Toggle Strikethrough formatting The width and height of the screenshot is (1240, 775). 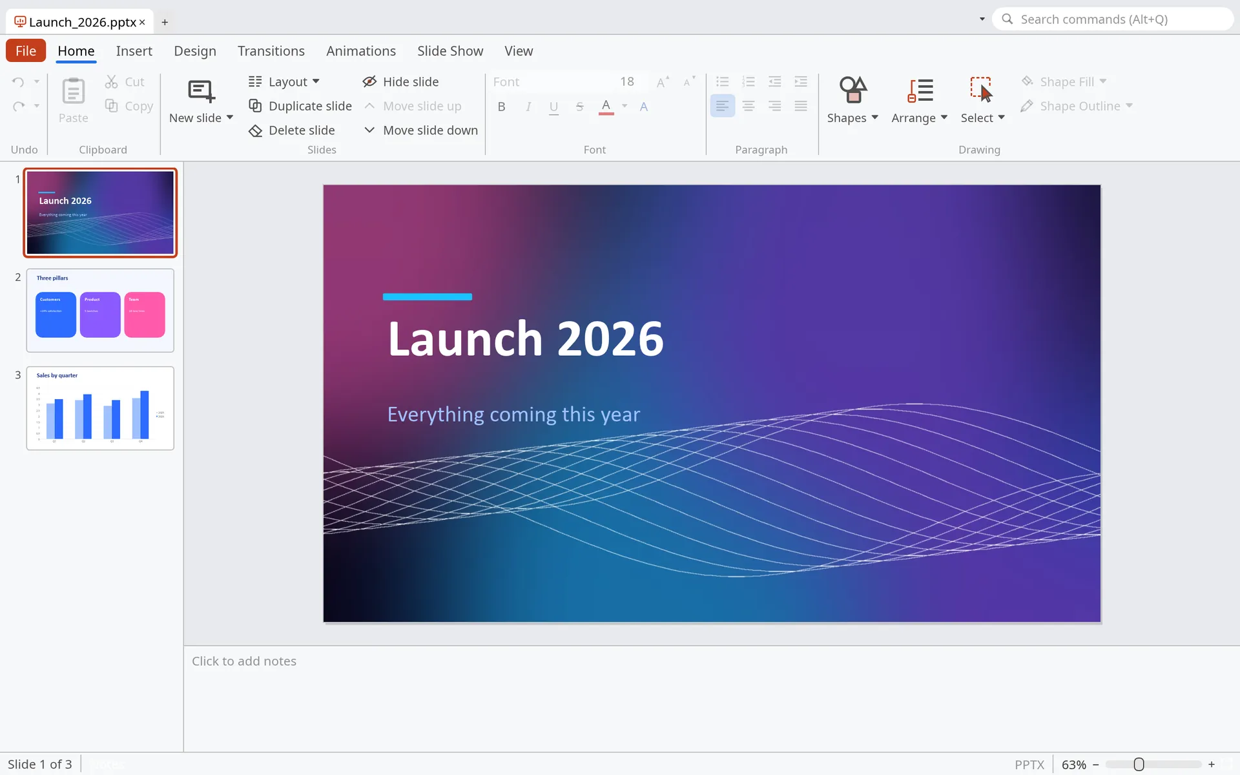pos(580,107)
